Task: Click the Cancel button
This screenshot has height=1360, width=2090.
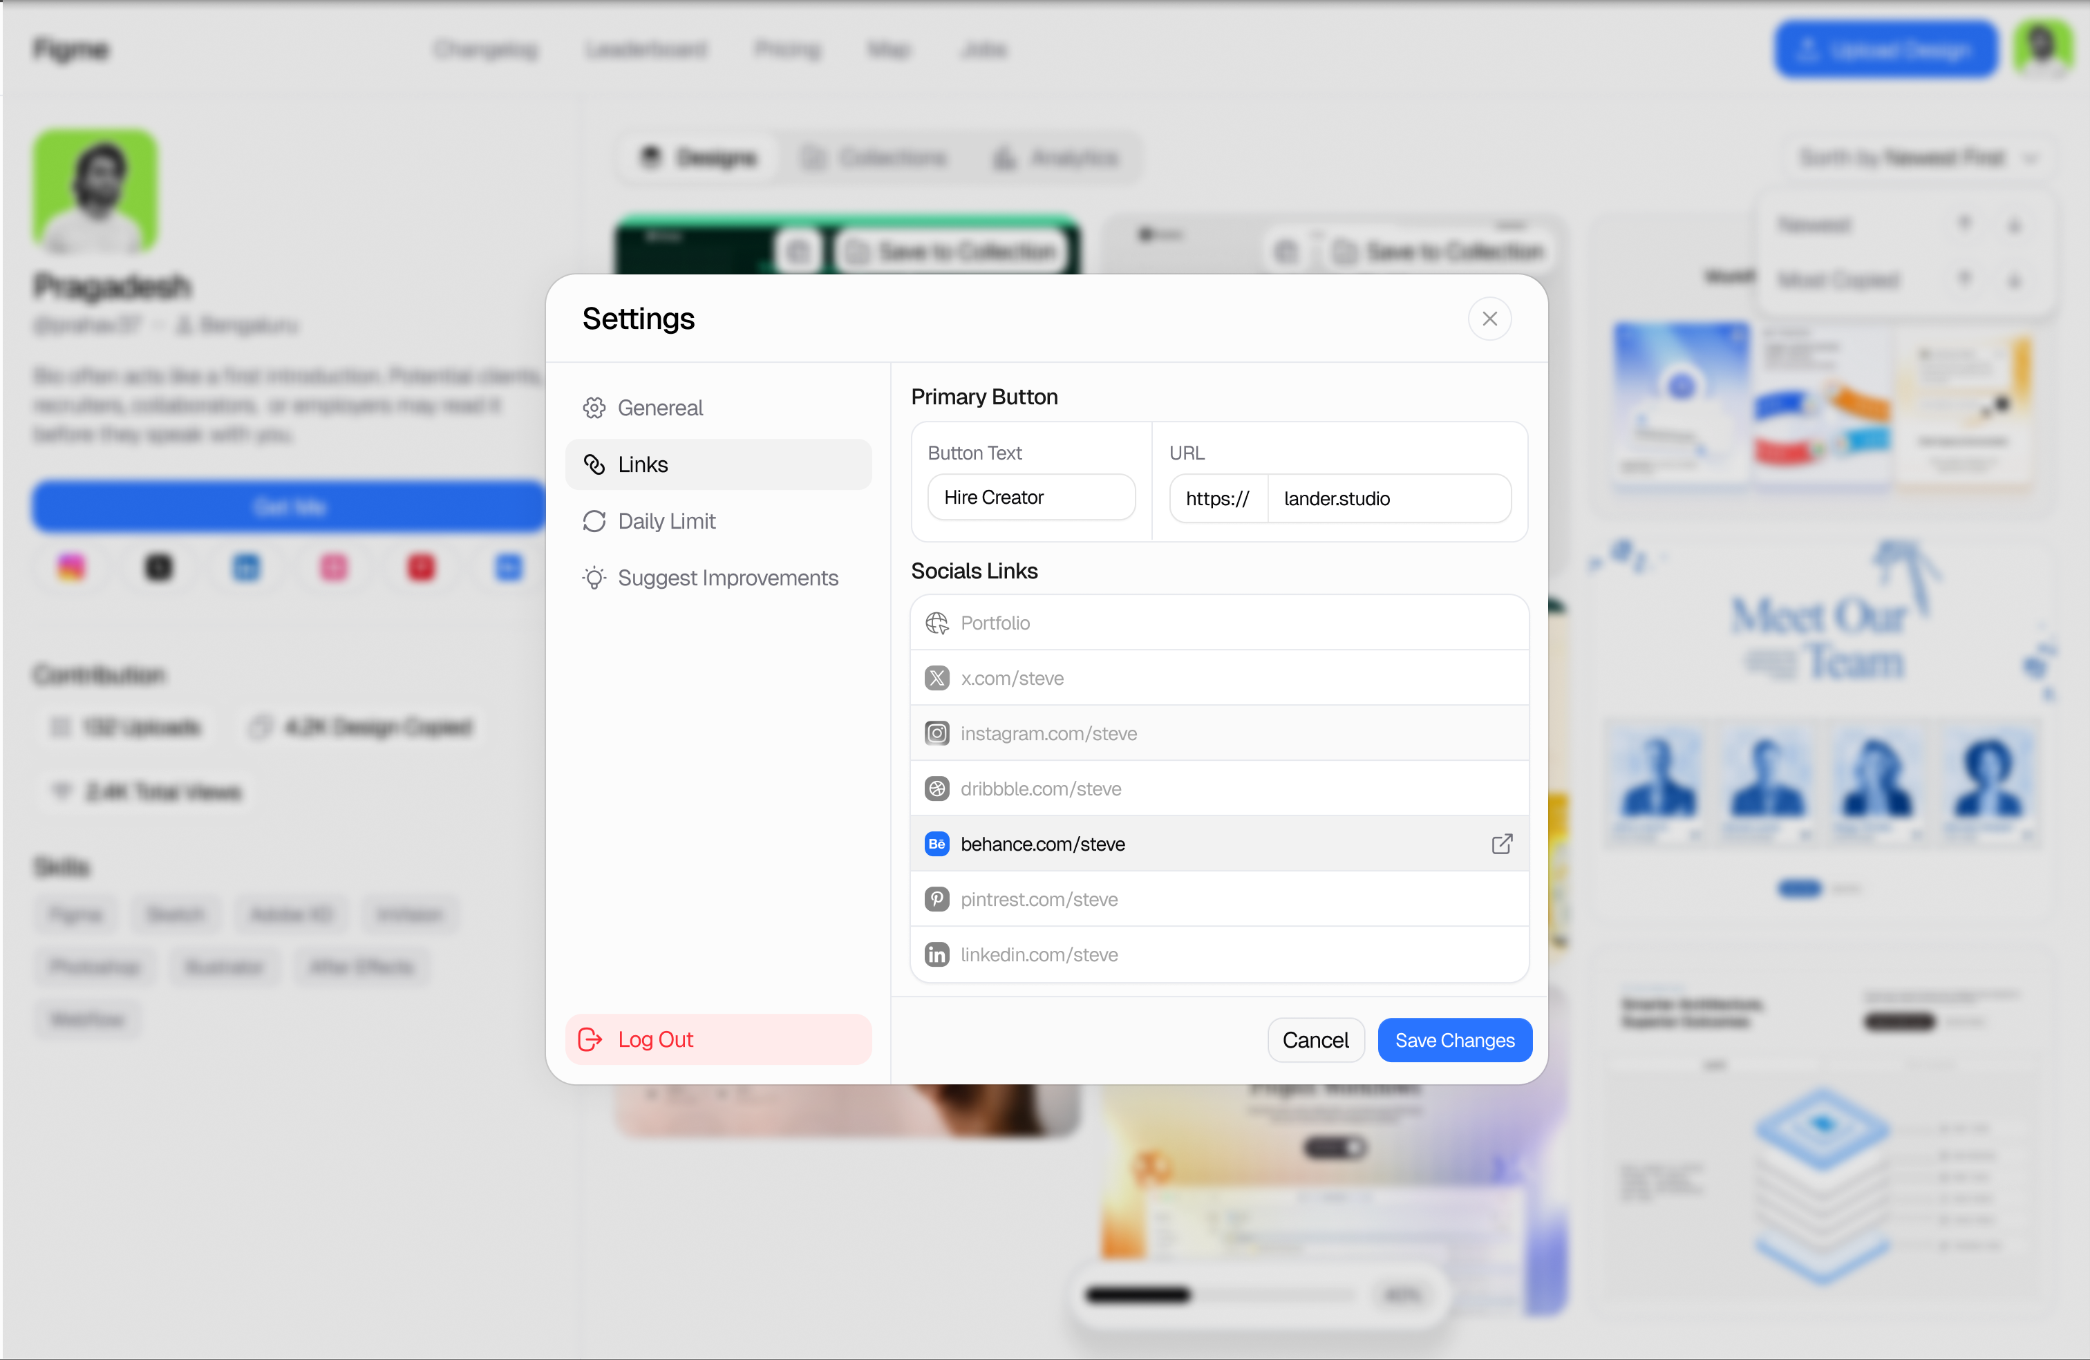Action: point(1315,1039)
